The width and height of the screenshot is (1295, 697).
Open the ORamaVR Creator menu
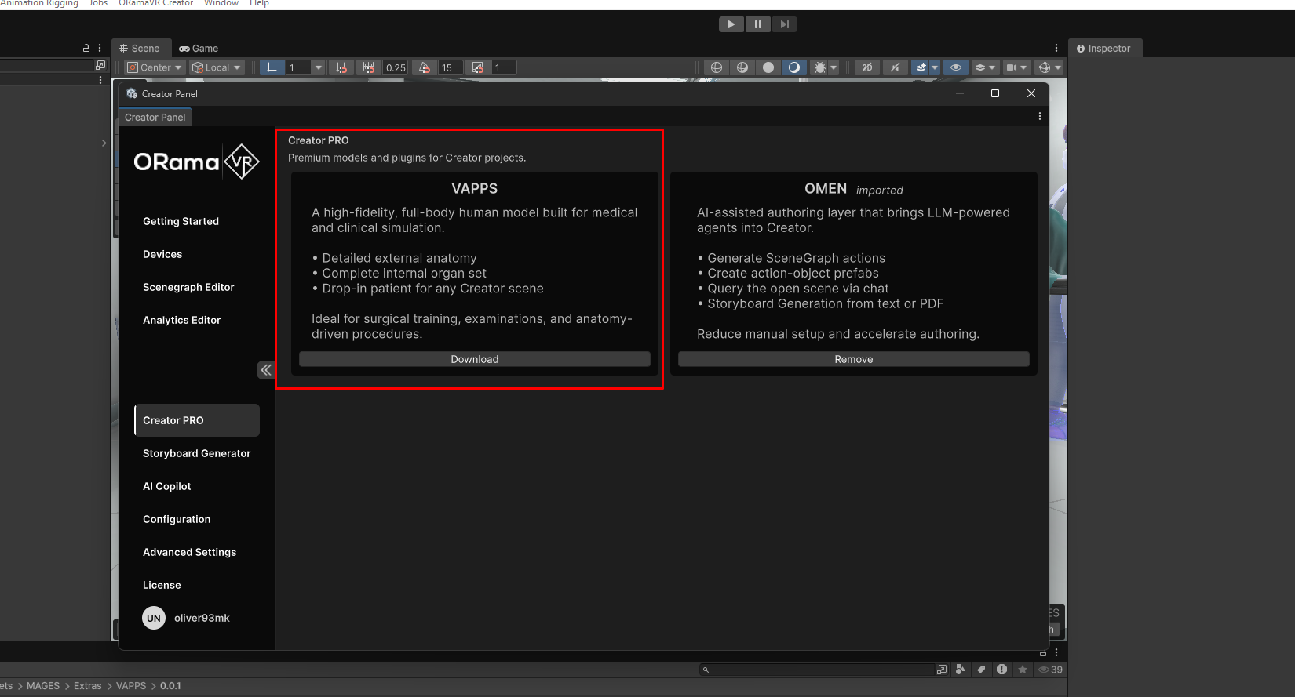[x=155, y=3]
